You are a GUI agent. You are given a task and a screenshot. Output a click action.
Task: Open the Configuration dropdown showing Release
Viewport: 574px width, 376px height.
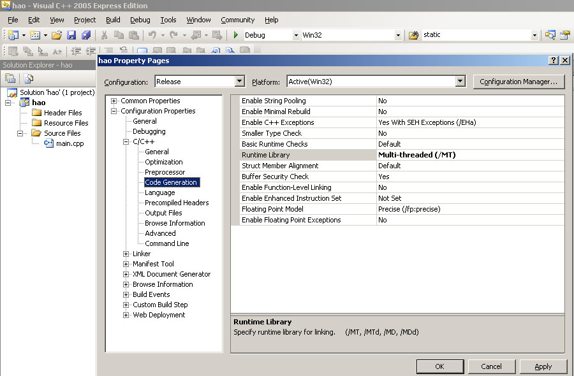[240, 81]
